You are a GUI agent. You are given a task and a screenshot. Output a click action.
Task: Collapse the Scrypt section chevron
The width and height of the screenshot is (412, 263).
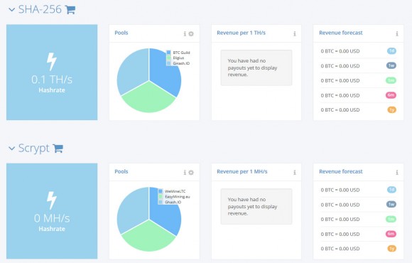[12, 149]
